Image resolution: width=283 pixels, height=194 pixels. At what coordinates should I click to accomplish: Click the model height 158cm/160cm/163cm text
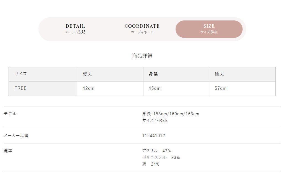[x=171, y=114]
